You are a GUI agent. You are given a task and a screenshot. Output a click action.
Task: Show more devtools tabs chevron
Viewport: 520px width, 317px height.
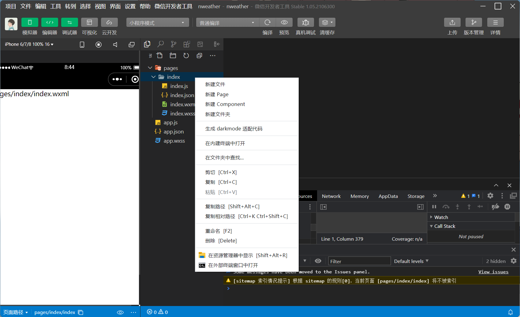[x=435, y=196]
